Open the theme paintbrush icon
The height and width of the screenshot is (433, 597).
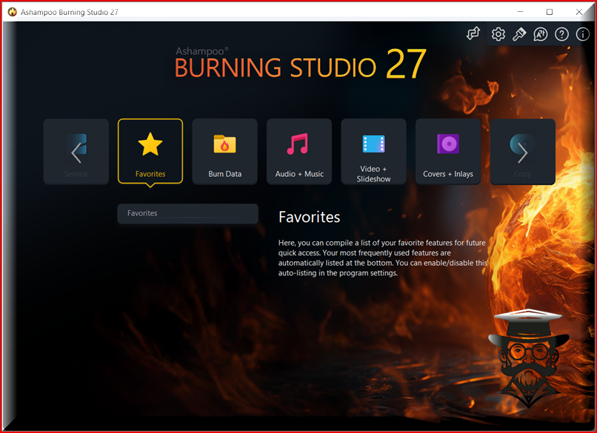[x=519, y=34]
